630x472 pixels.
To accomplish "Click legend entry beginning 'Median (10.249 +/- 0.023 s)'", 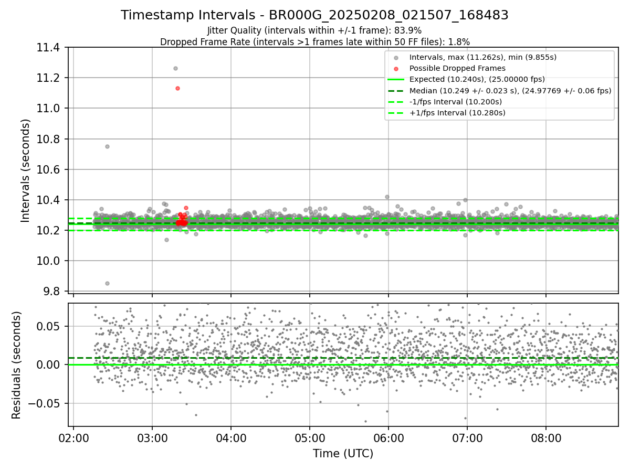I will (510, 90).
